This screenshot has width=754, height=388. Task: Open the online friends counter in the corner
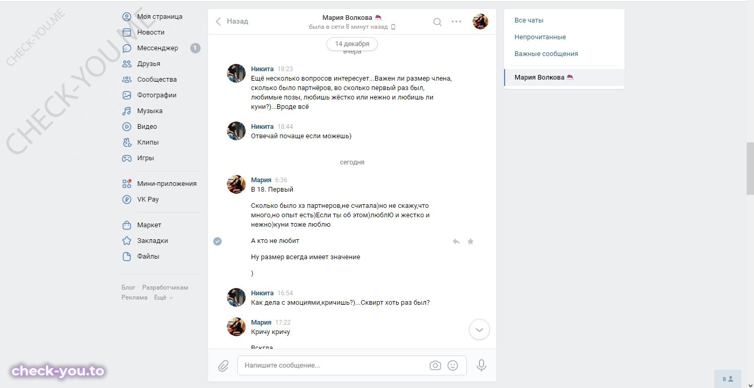pyautogui.click(x=728, y=379)
